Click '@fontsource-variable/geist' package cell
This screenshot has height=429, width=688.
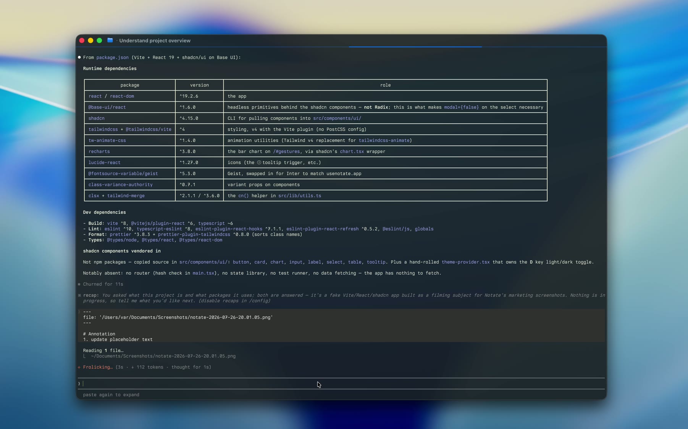pos(123,174)
